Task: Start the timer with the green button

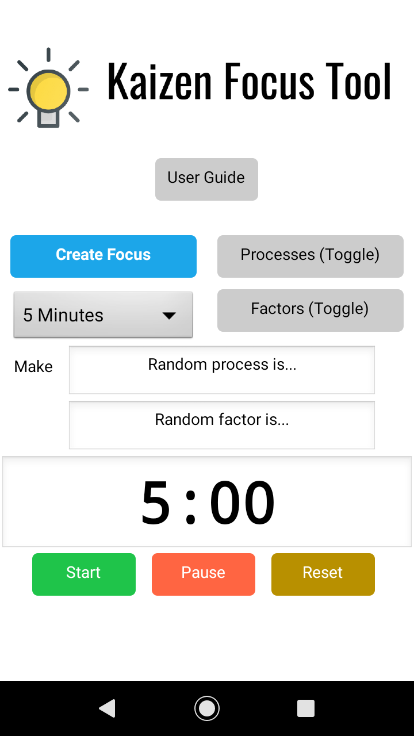Action: point(84,574)
